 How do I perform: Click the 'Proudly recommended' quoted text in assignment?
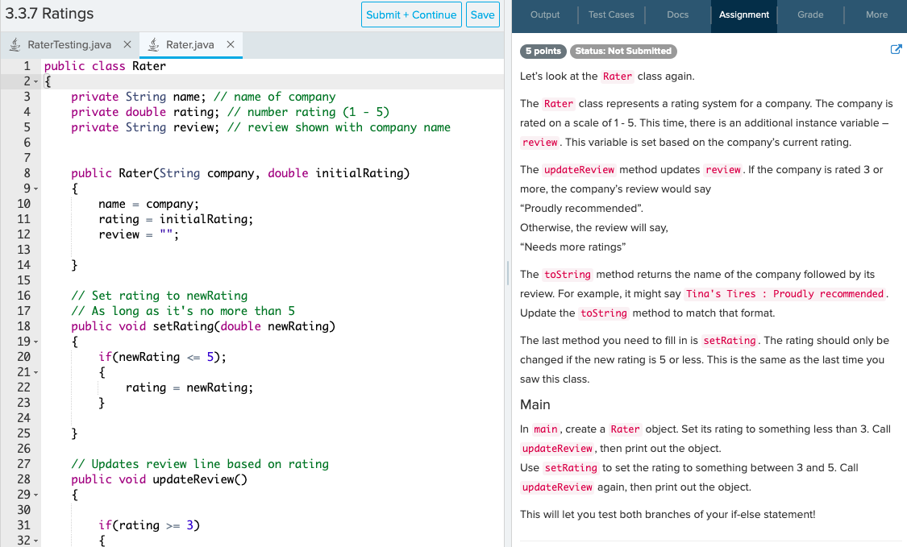(x=581, y=208)
